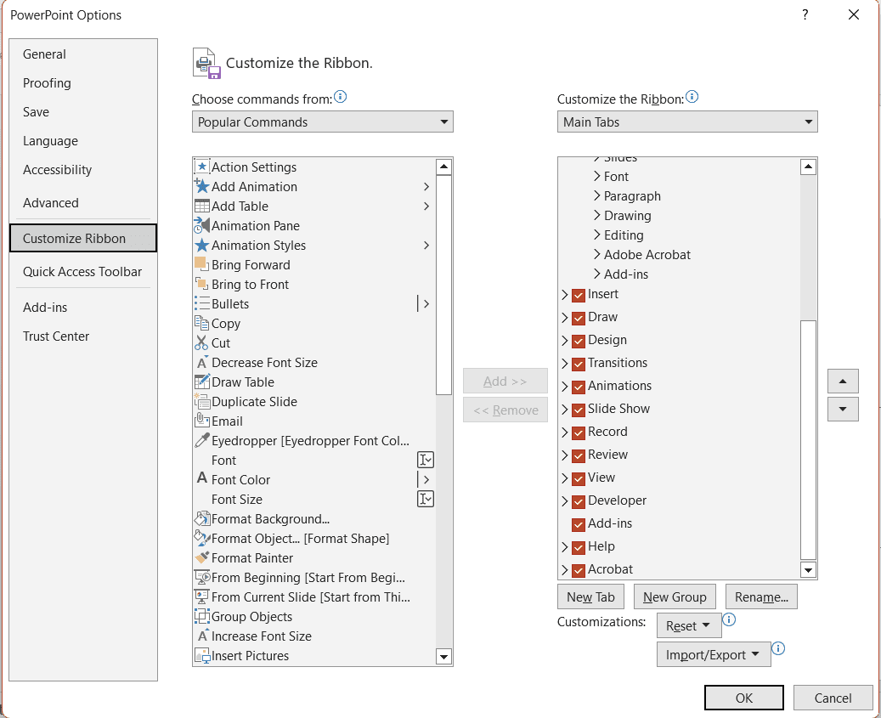
Task: Click the commands list scroll down arrow
Action: click(443, 656)
